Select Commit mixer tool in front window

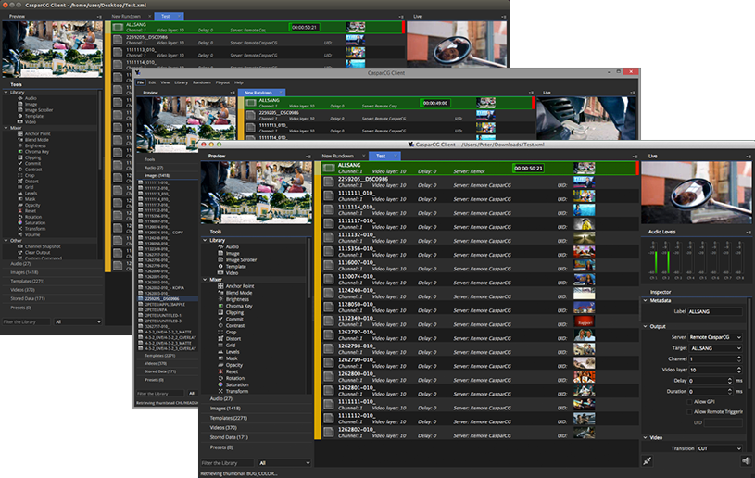click(x=231, y=320)
